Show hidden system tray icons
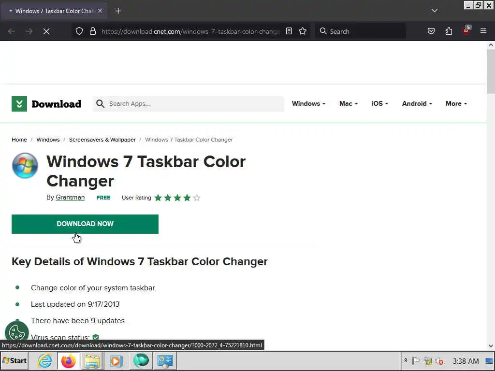 pyautogui.click(x=406, y=360)
